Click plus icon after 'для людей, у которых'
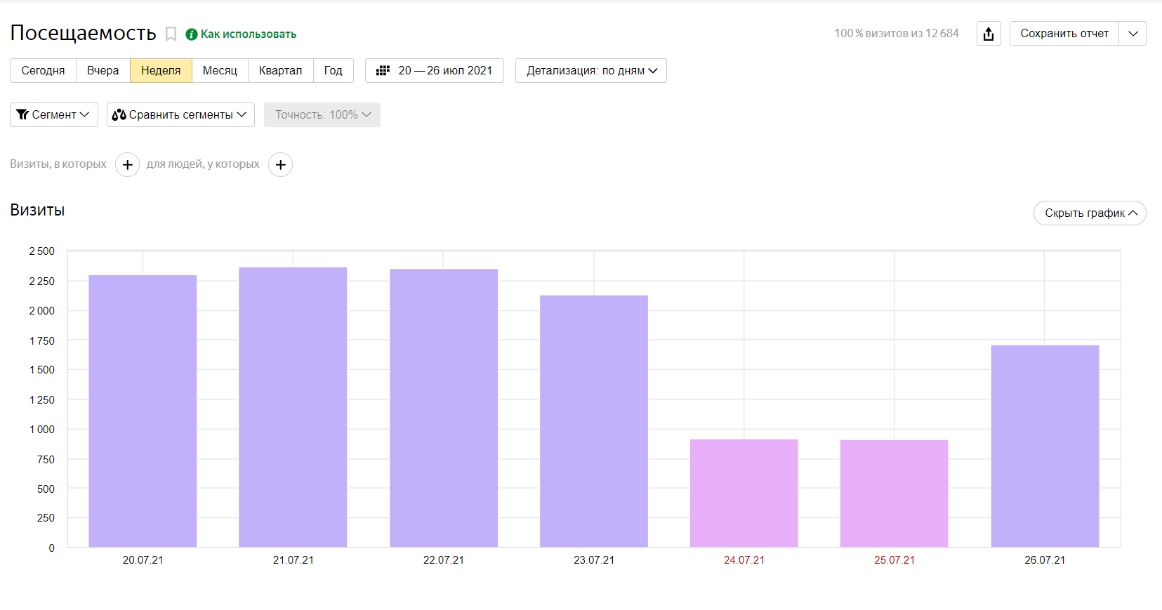 280,165
